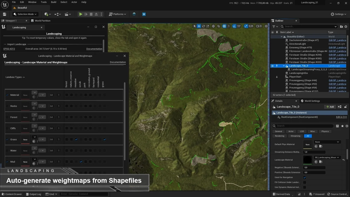Open the Build menu
Image resolution: width=350 pixels, height=197 pixels.
54,2
